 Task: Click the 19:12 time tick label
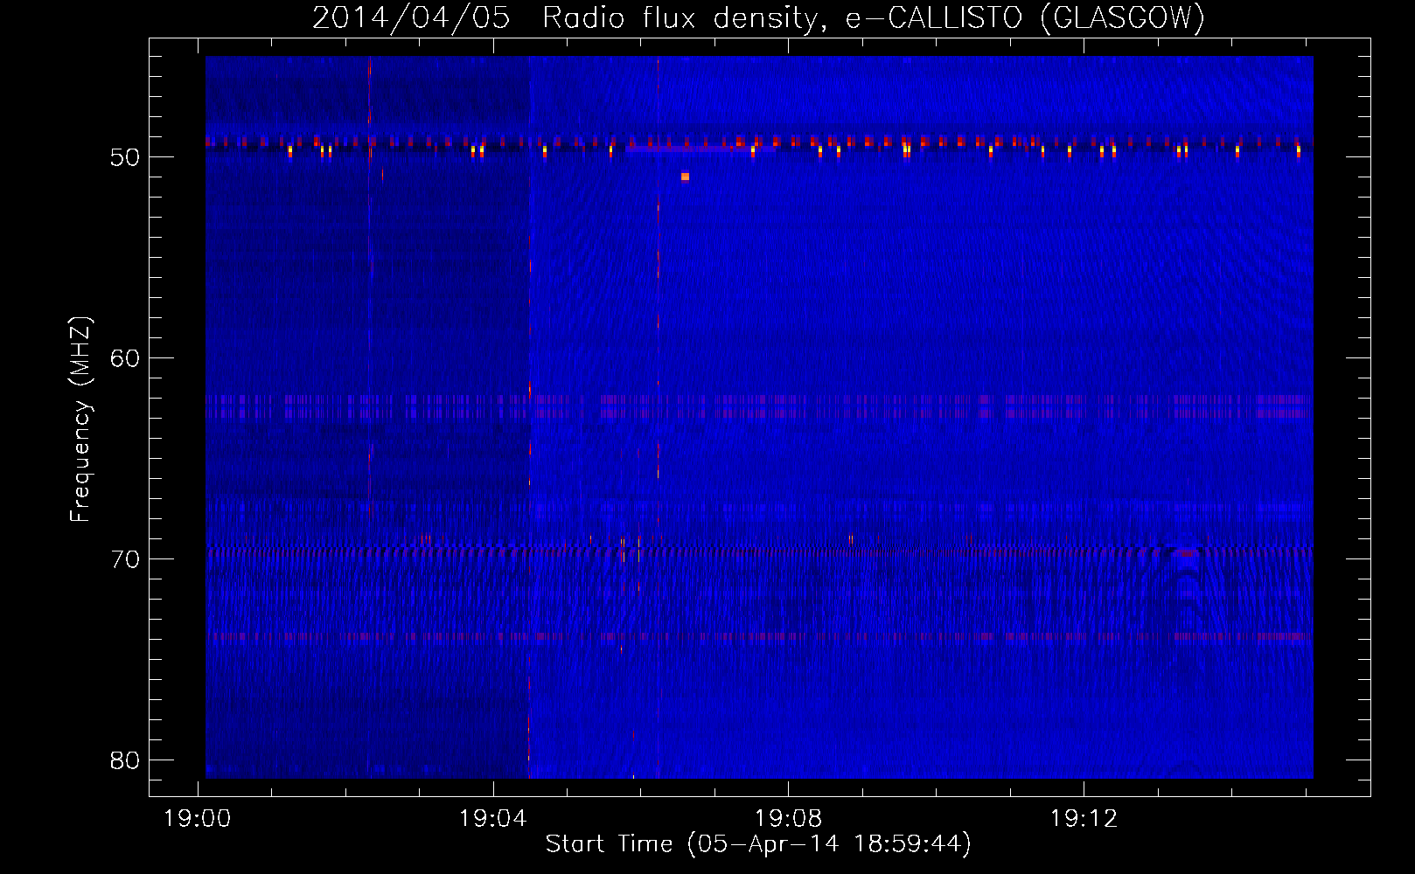click(1084, 819)
